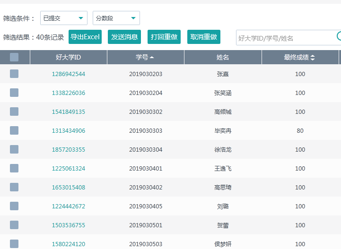Screen dimensions: 341x249
Task: Select checkbox for 毕奕冉 row
Action: tap(14, 130)
